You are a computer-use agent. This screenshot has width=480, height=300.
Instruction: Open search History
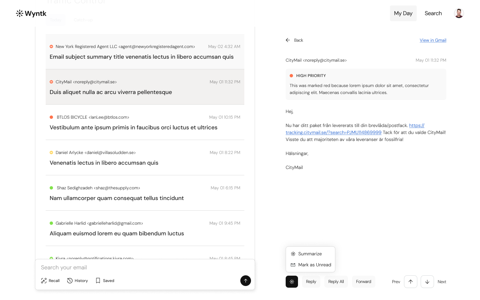click(x=77, y=281)
